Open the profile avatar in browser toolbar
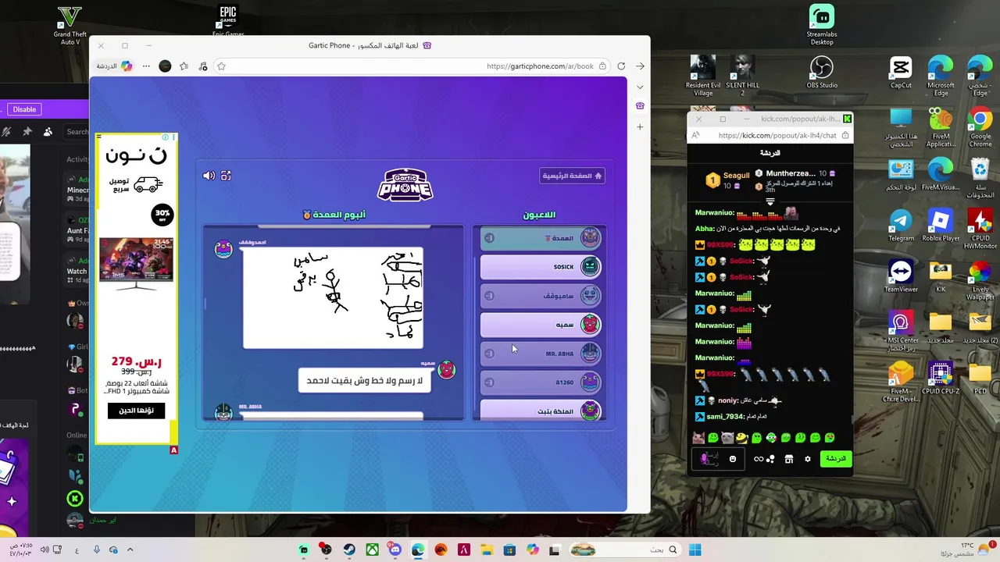The width and height of the screenshot is (1000, 562). (x=165, y=66)
